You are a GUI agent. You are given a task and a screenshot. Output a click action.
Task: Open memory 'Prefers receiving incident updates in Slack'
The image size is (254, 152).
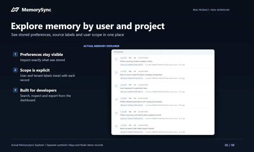(x=136, y=61)
